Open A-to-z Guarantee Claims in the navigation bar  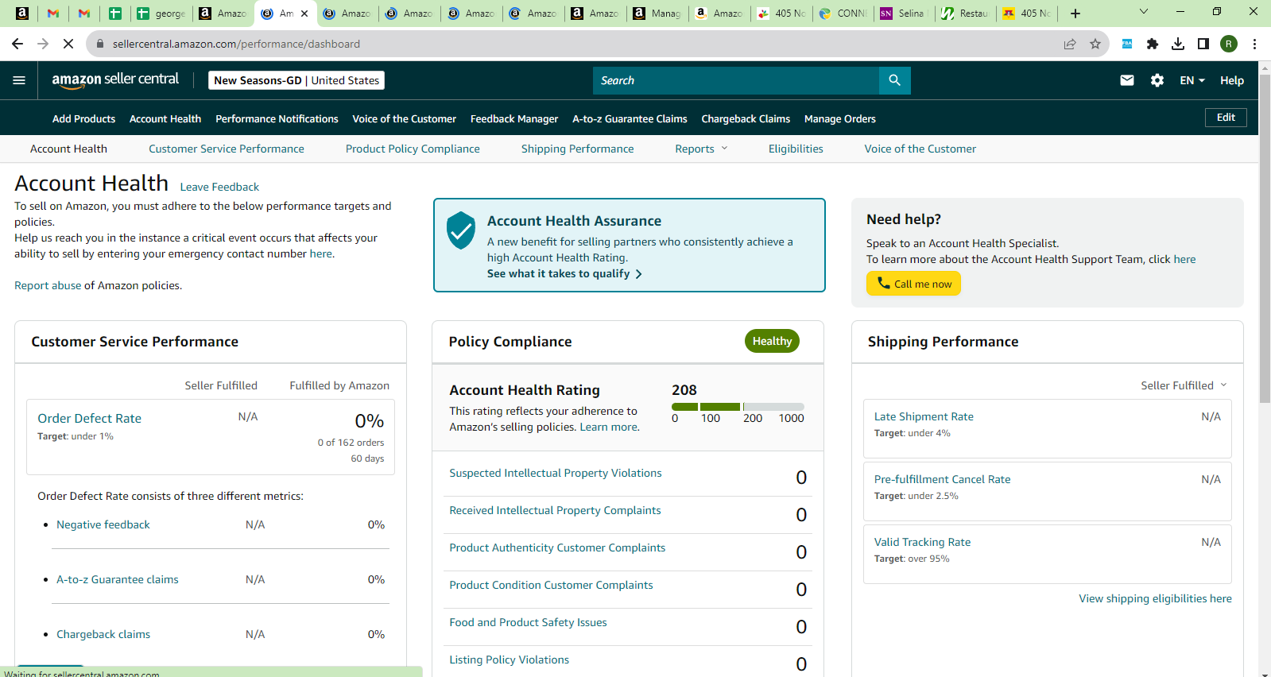630,118
